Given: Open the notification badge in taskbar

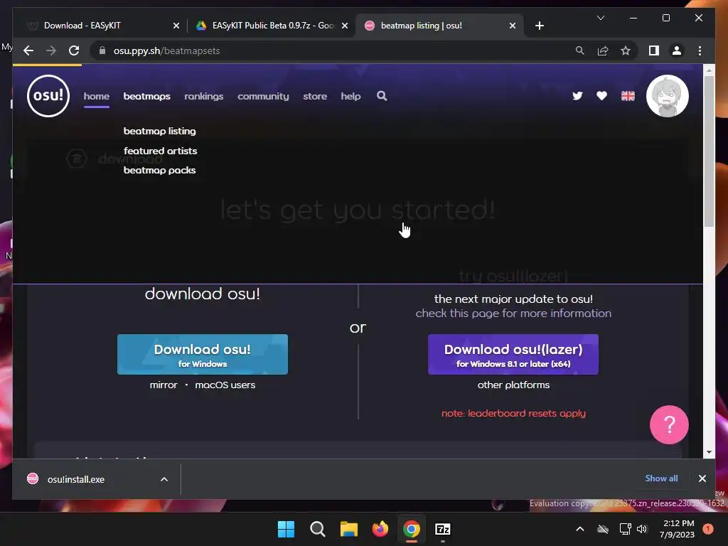Looking at the screenshot, I should [x=707, y=529].
